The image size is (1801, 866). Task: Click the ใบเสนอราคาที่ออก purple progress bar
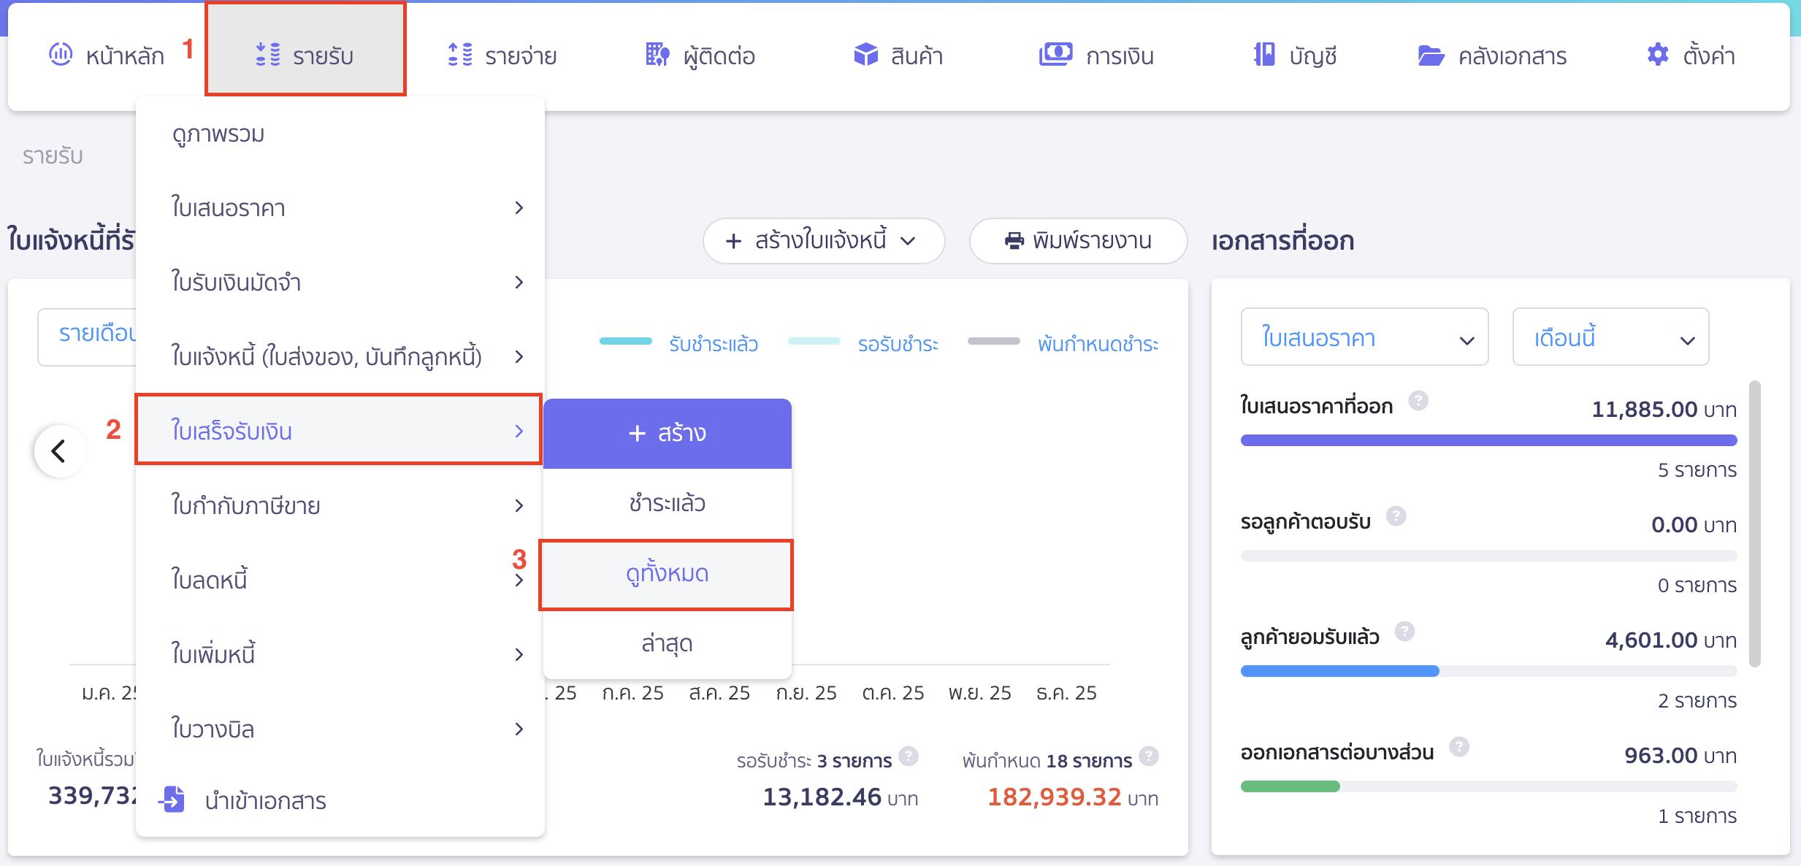(1488, 440)
